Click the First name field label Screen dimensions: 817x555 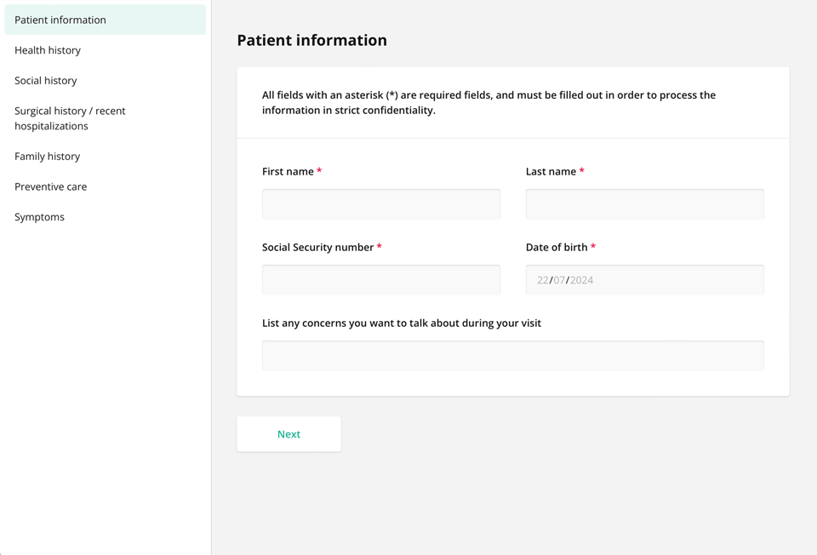tap(288, 172)
